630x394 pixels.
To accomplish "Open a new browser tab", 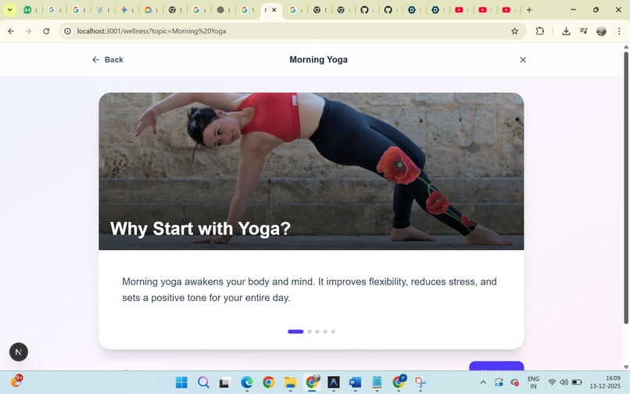I will (529, 9).
